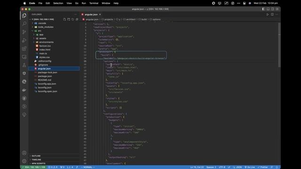The width and height of the screenshot is (301, 169).
Task: Open the Search view in activity bar
Action: (x=24, y=24)
